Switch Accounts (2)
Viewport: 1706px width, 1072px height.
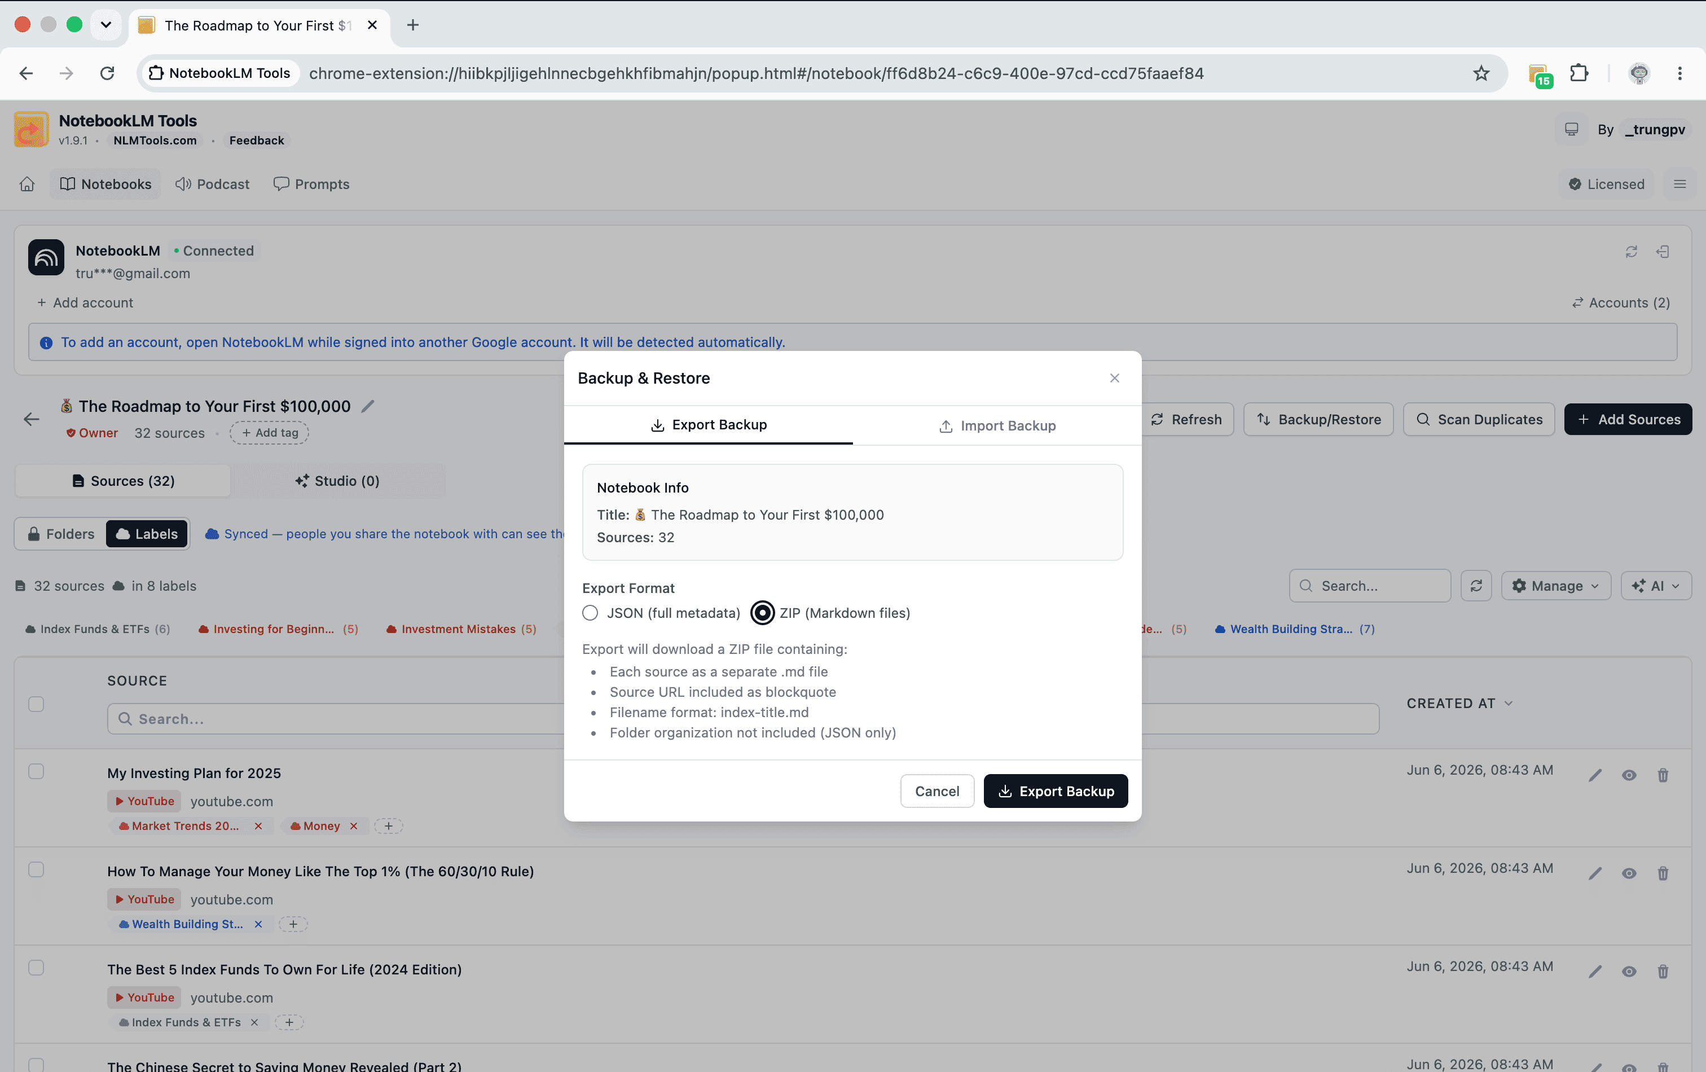pos(1620,302)
